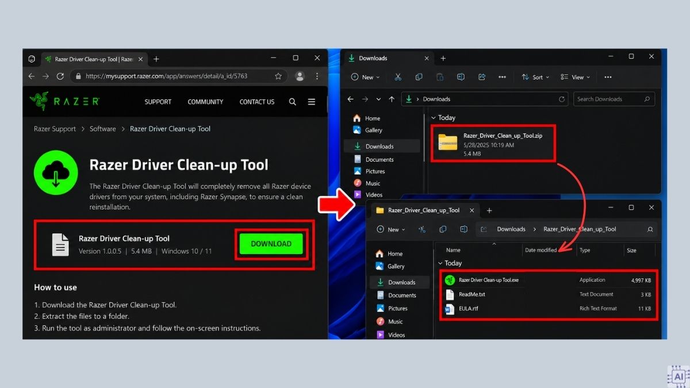Image resolution: width=690 pixels, height=388 pixels.
Task: Open the browser three-dot menu
Action: (x=317, y=76)
